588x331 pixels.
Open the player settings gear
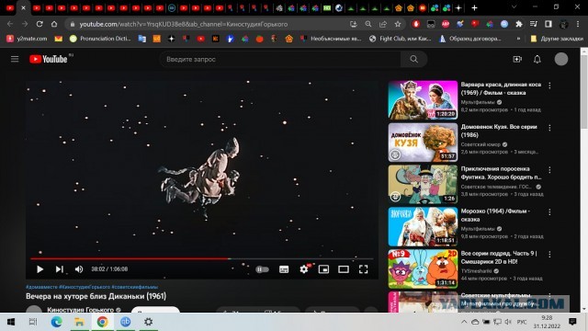click(x=304, y=269)
